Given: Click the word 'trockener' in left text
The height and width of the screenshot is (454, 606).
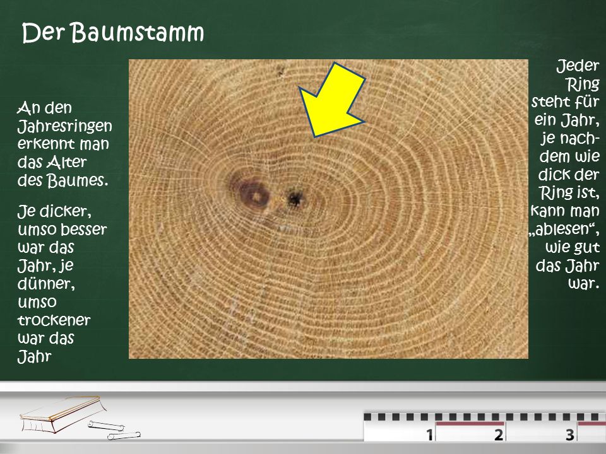Looking at the screenshot, I should coord(54,320).
